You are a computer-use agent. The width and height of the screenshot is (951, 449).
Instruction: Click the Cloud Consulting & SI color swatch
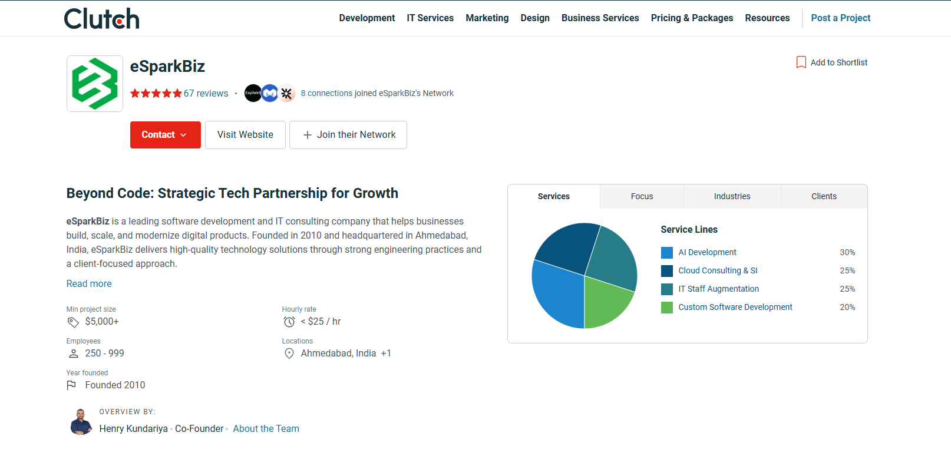pos(667,271)
